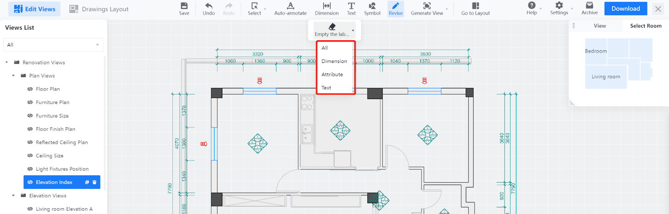Screen dimensions: 669x214
Task: Click the Download button
Action: tap(626, 9)
